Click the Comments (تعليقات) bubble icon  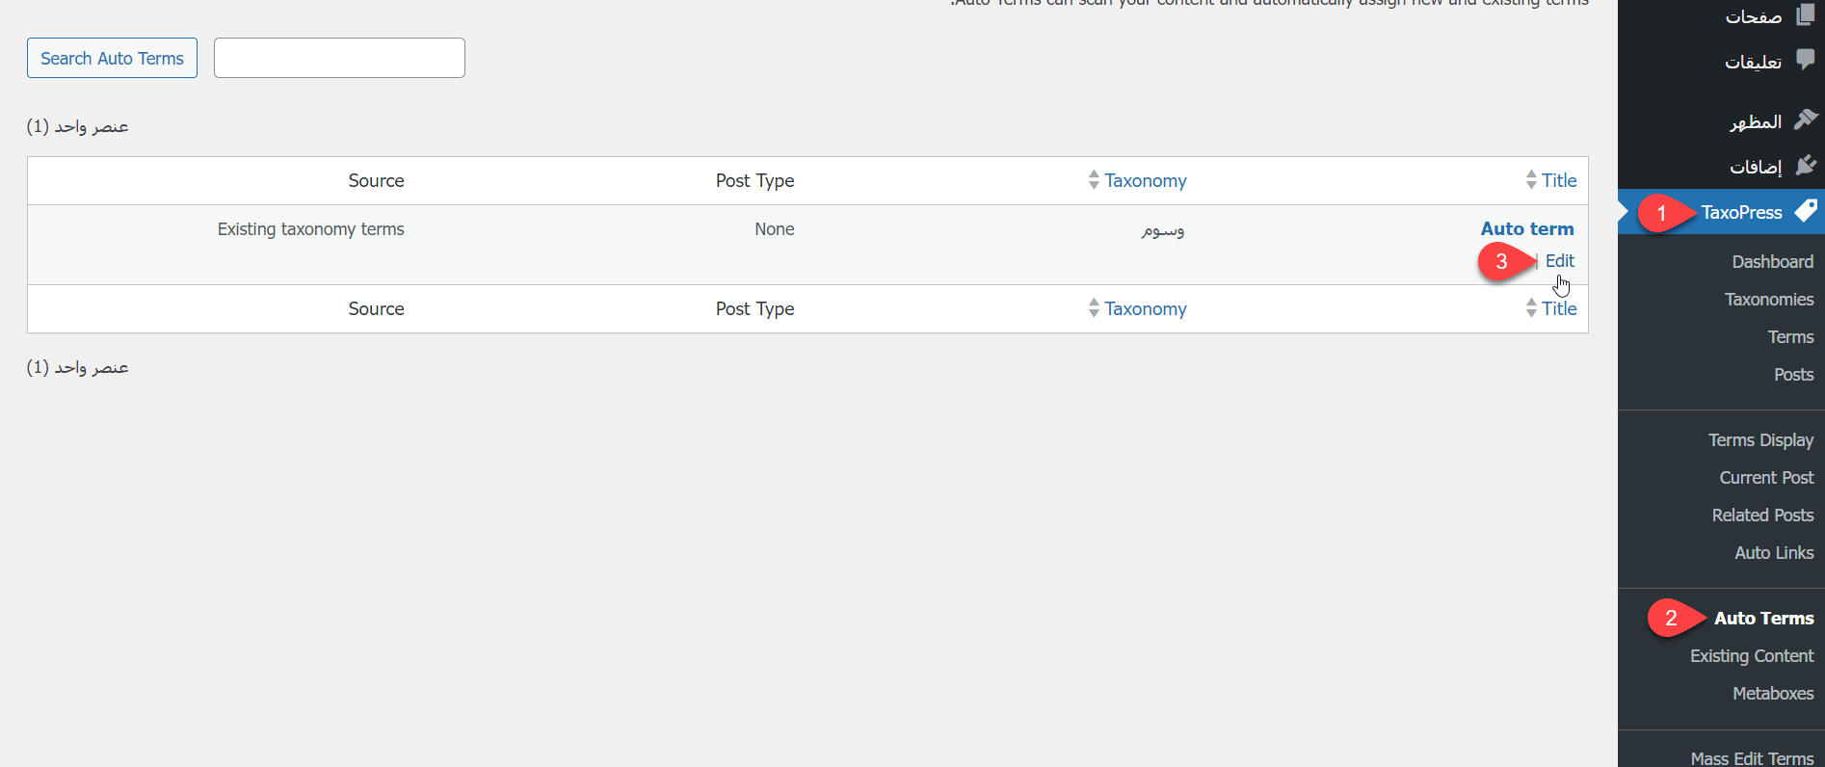point(1806,60)
